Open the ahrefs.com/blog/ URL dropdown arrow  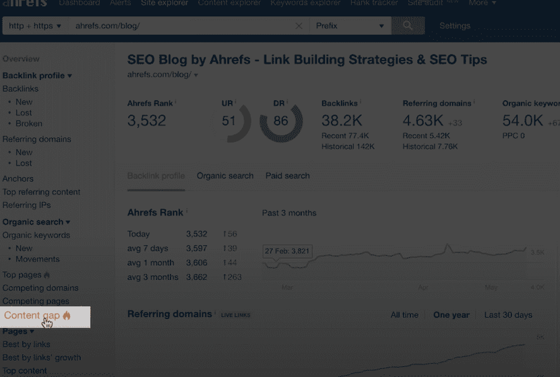pyautogui.click(x=196, y=75)
